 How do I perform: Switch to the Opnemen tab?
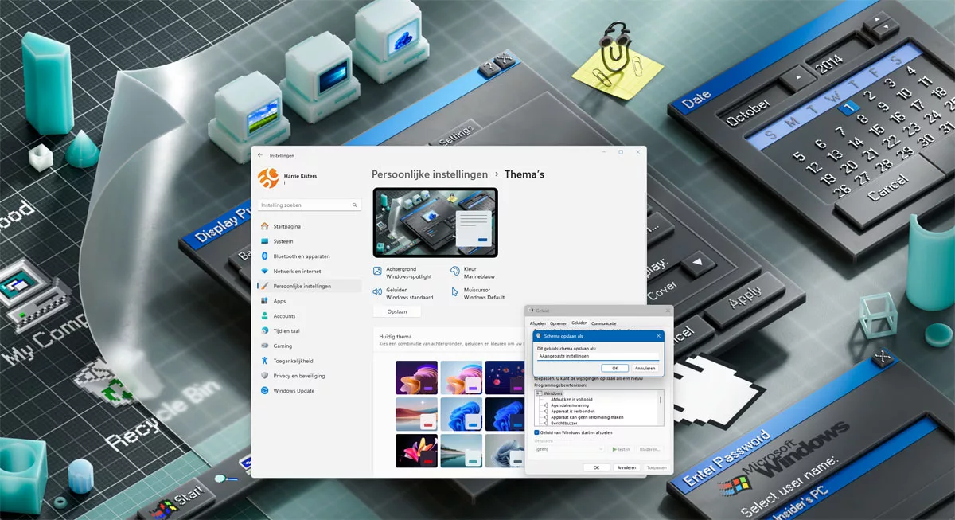559,323
